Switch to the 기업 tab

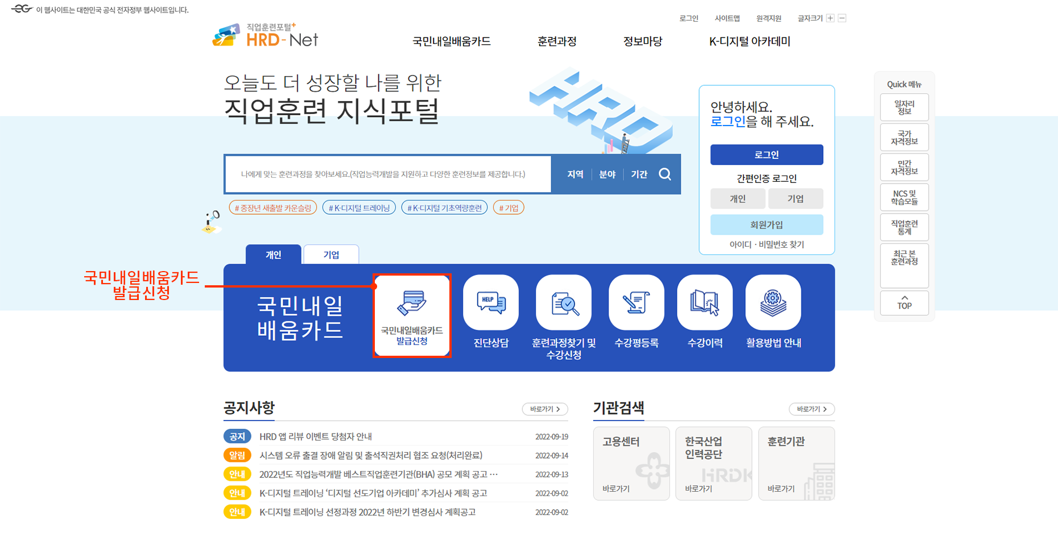pyautogui.click(x=331, y=254)
